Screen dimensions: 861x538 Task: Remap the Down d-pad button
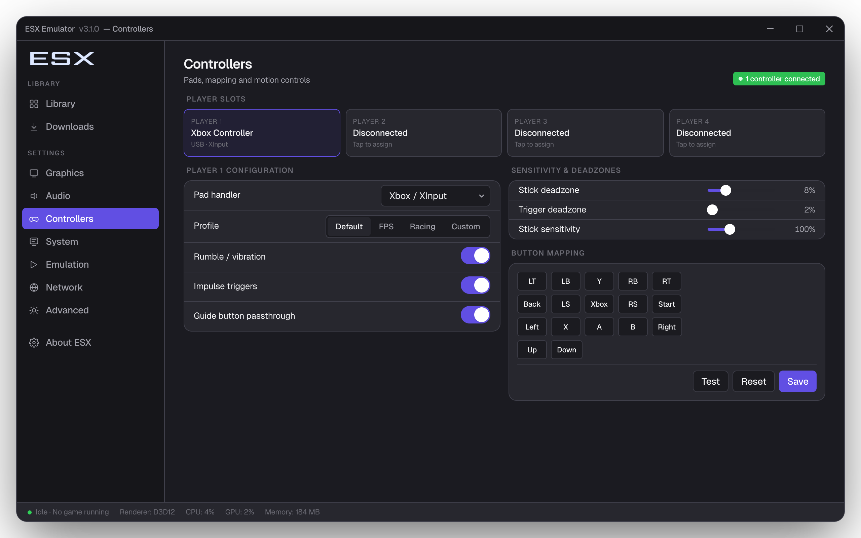coord(566,350)
